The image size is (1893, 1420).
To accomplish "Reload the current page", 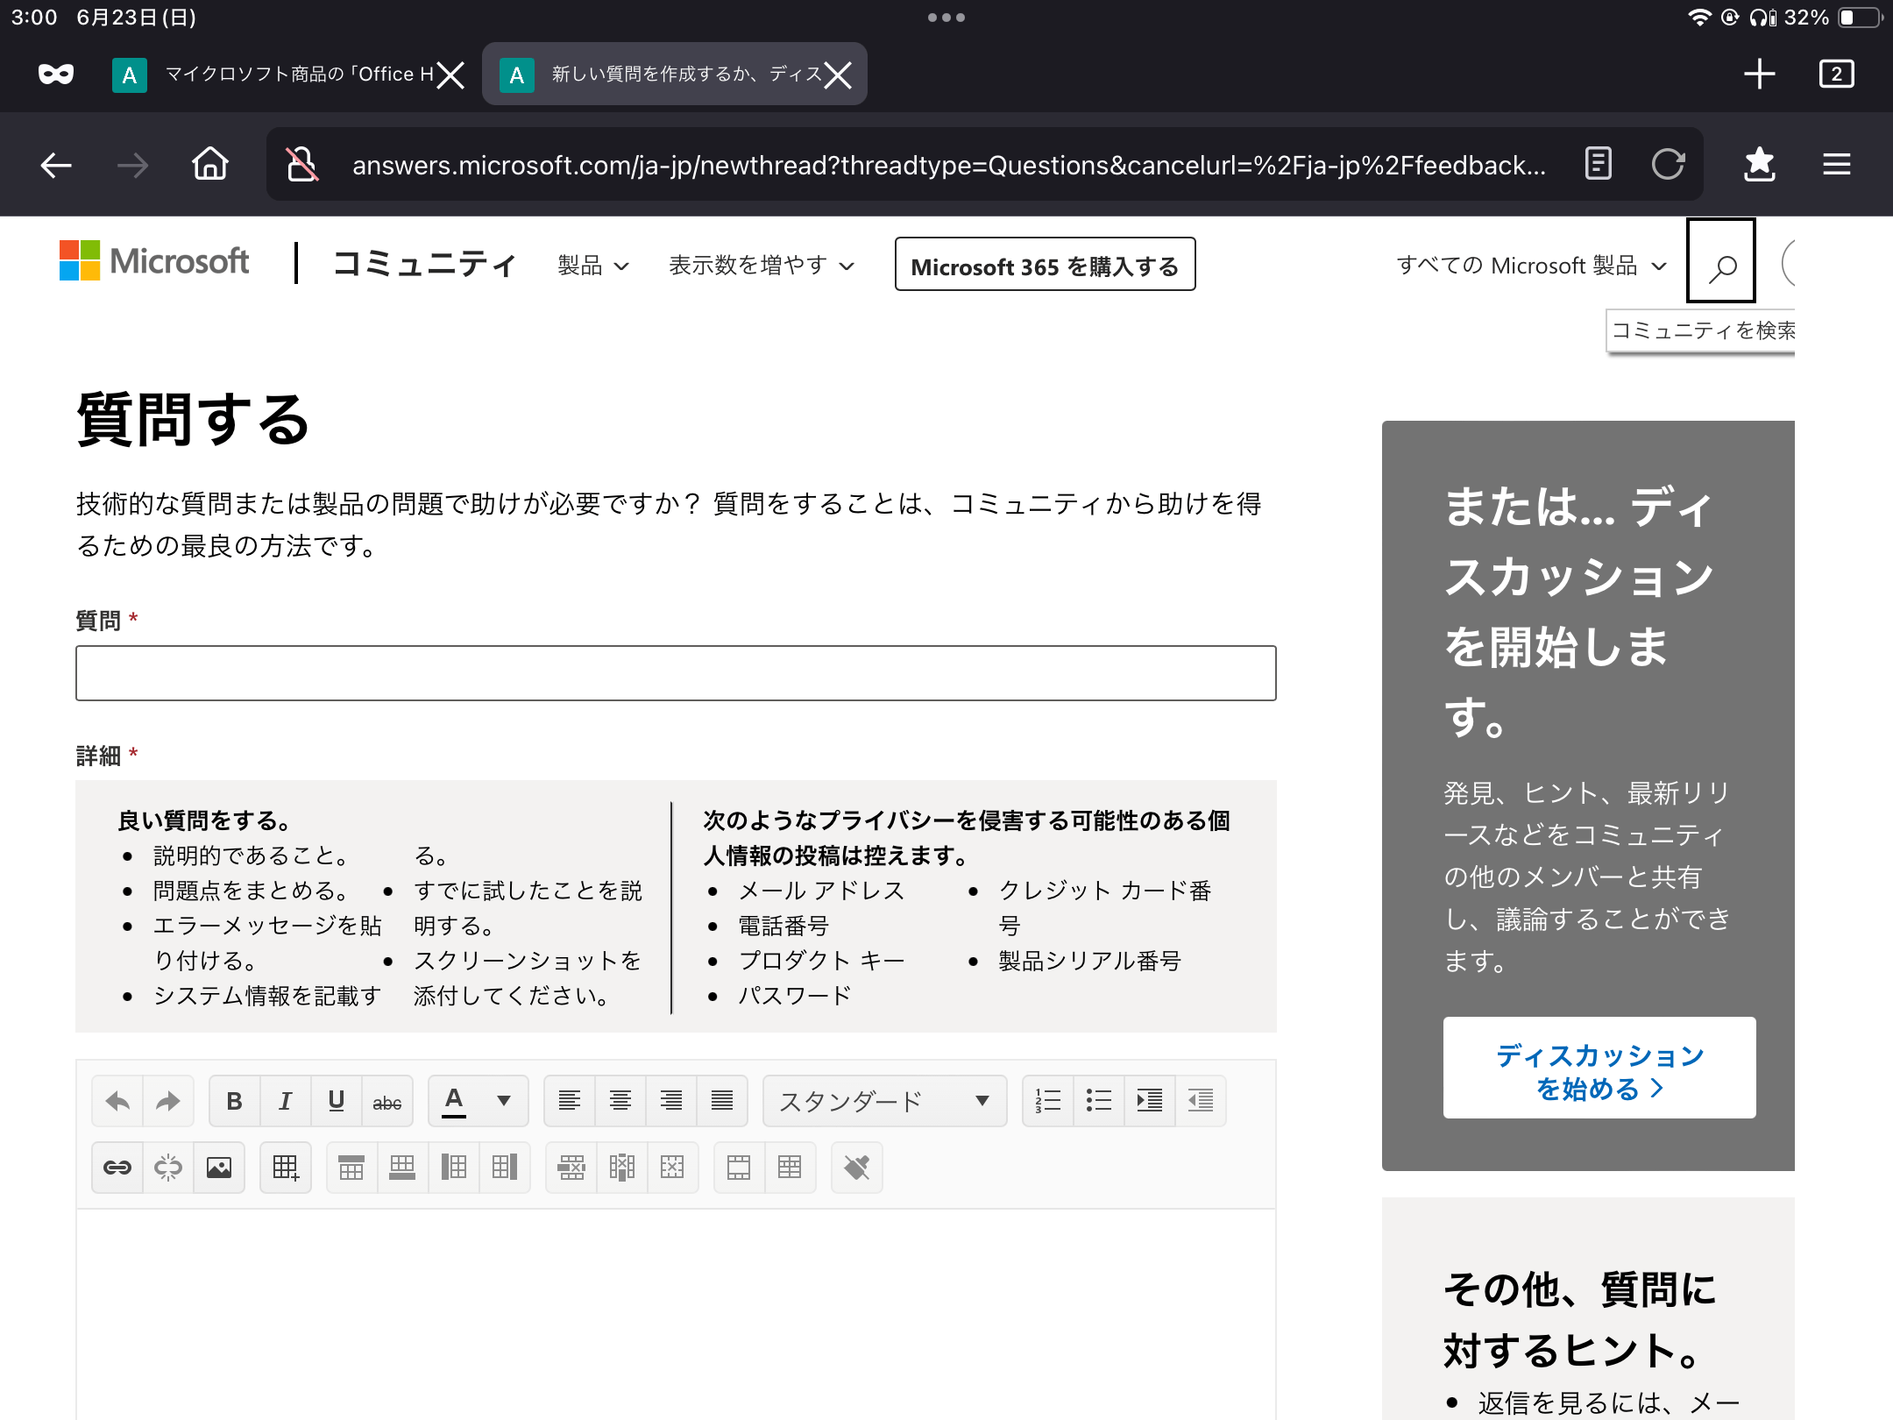I will click(1669, 164).
